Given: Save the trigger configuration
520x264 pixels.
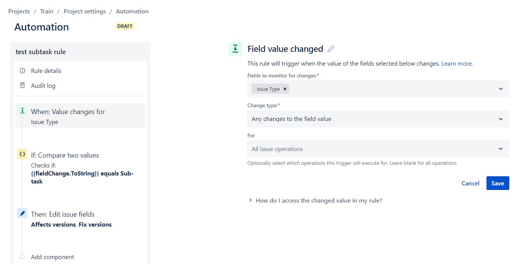Looking at the screenshot, I should 498,183.
